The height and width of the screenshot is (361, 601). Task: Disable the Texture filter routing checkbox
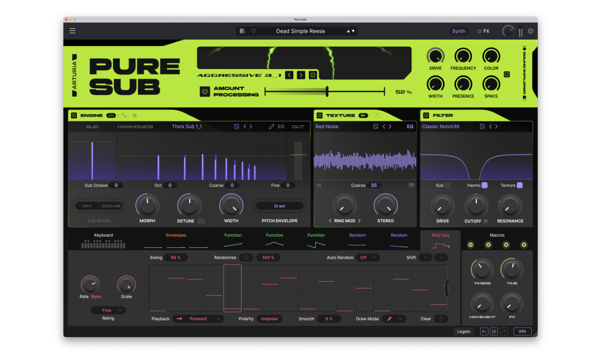click(x=520, y=185)
